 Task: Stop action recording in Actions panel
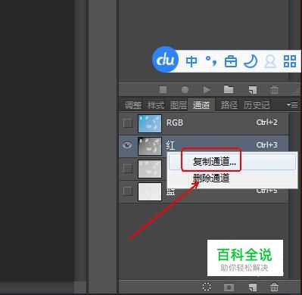[x=163, y=89]
